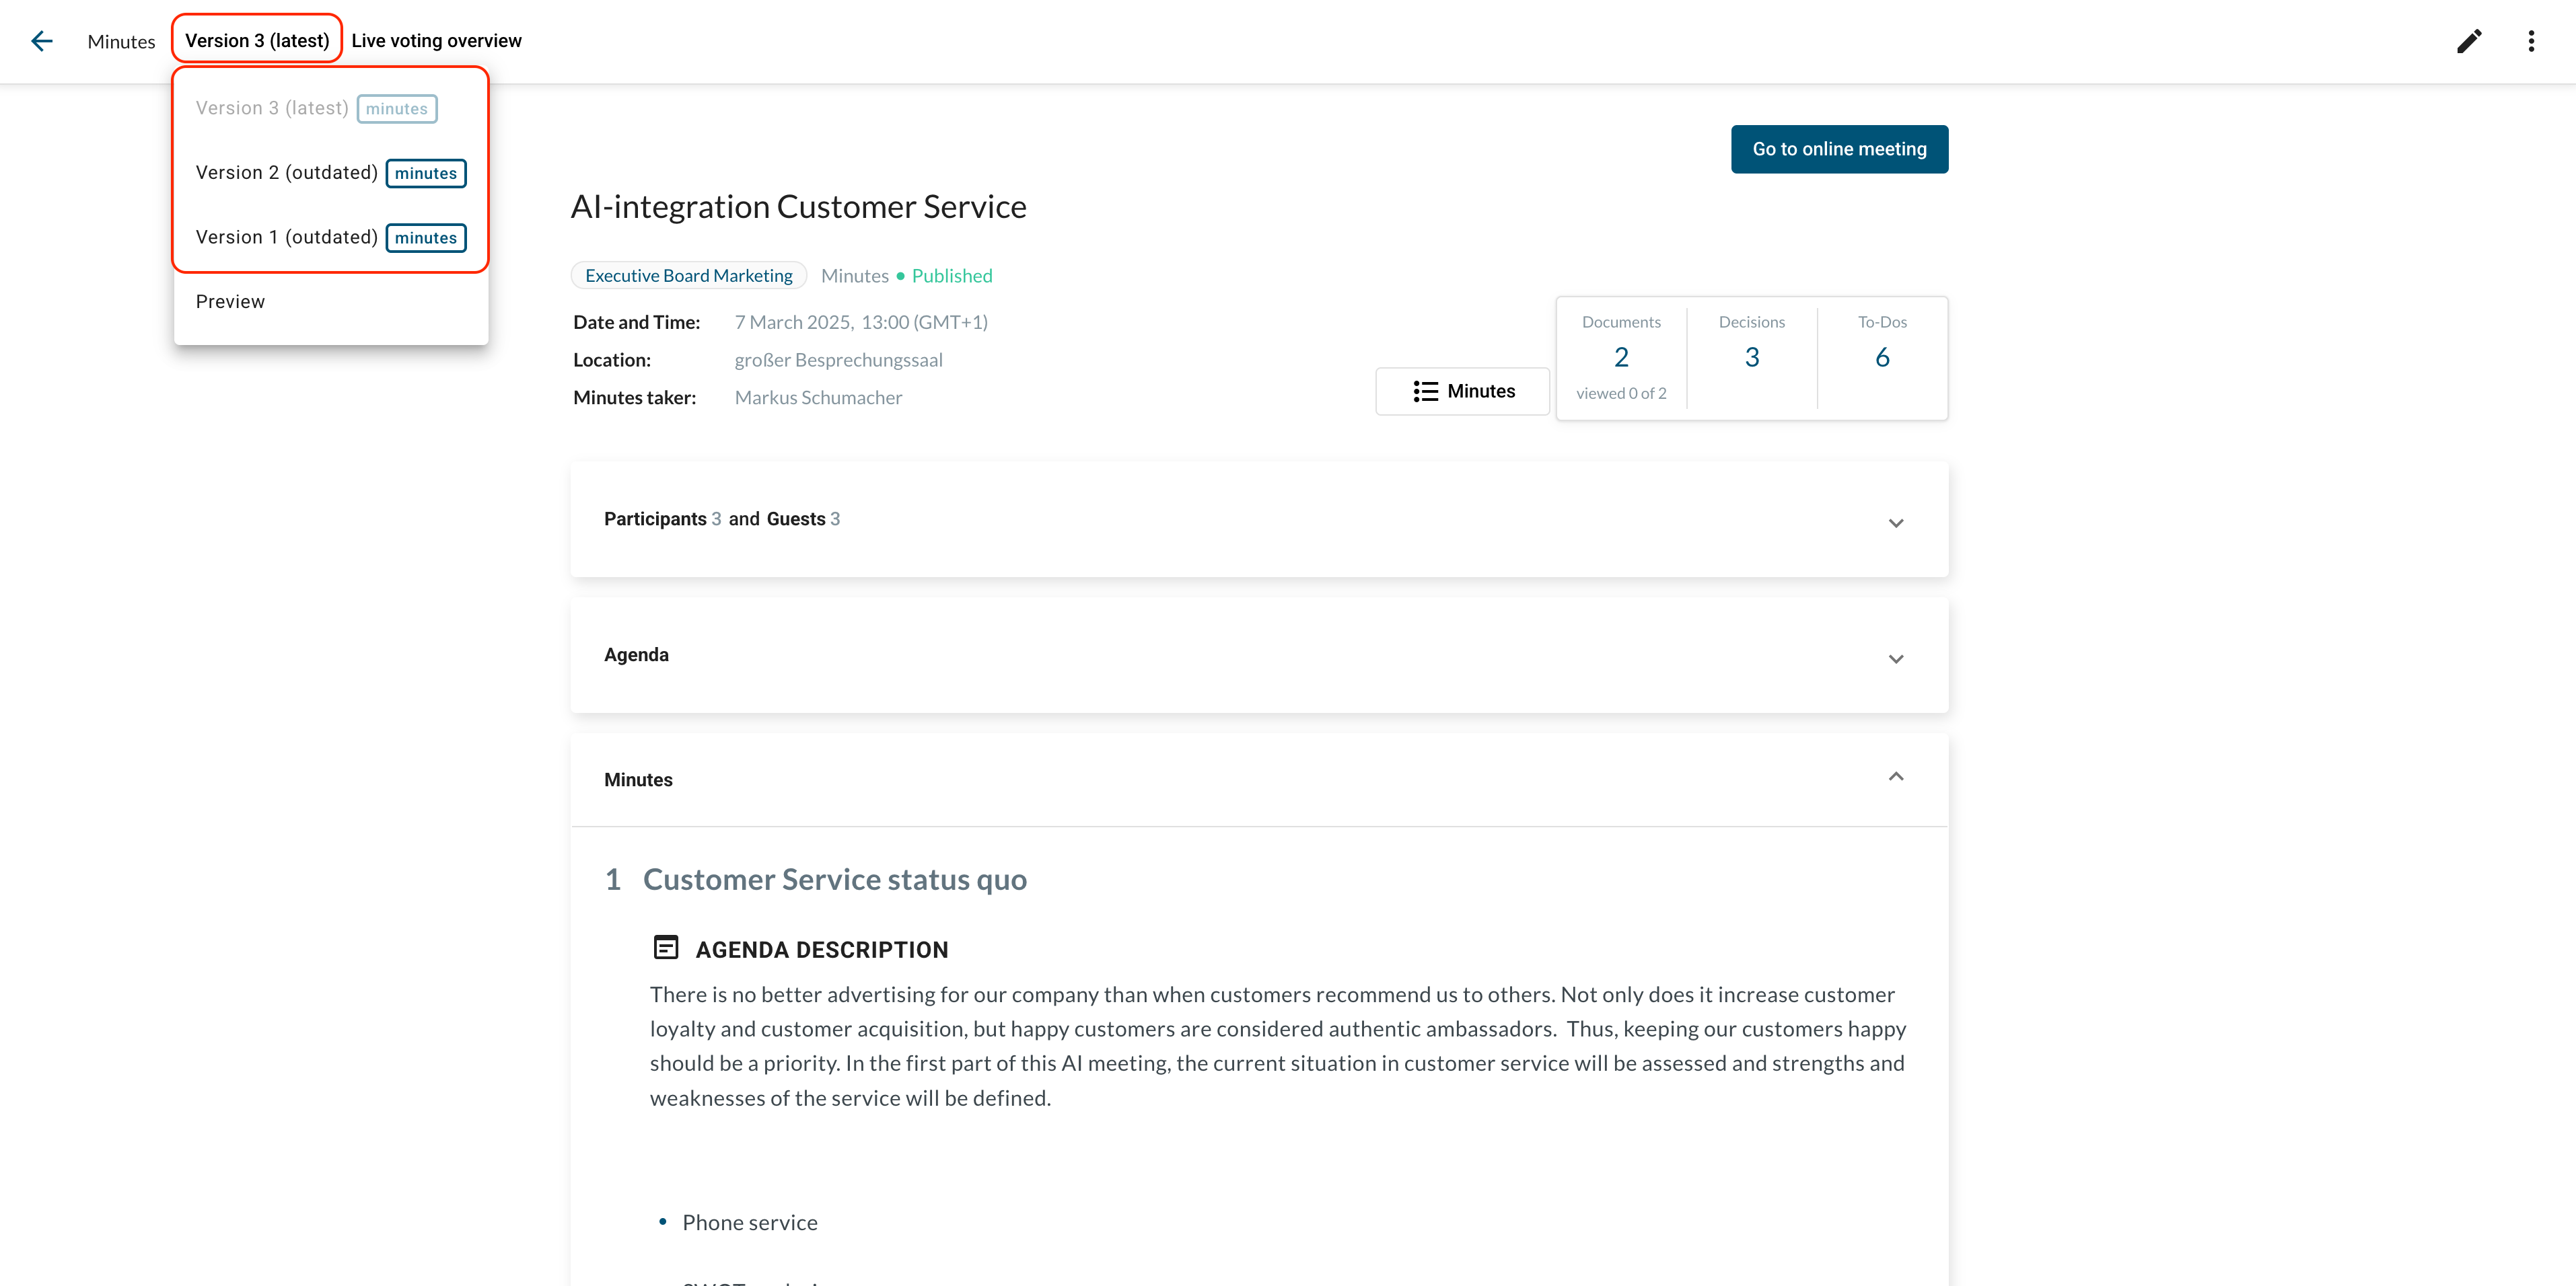Screen dimensions: 2576x1286
Task: Open the Version 3 (latest) dropdown
Action: (257, 40)
